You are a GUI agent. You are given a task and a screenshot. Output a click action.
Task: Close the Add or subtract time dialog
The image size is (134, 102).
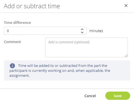126,5
